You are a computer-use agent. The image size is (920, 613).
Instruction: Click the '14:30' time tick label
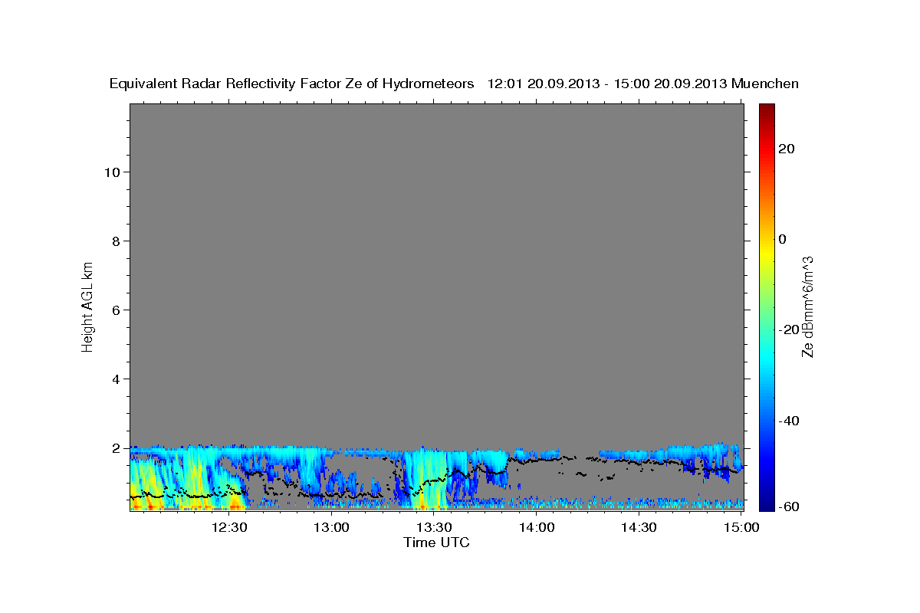(639, 527)
